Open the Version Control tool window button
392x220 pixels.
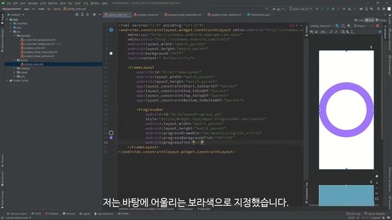point(17,213)
